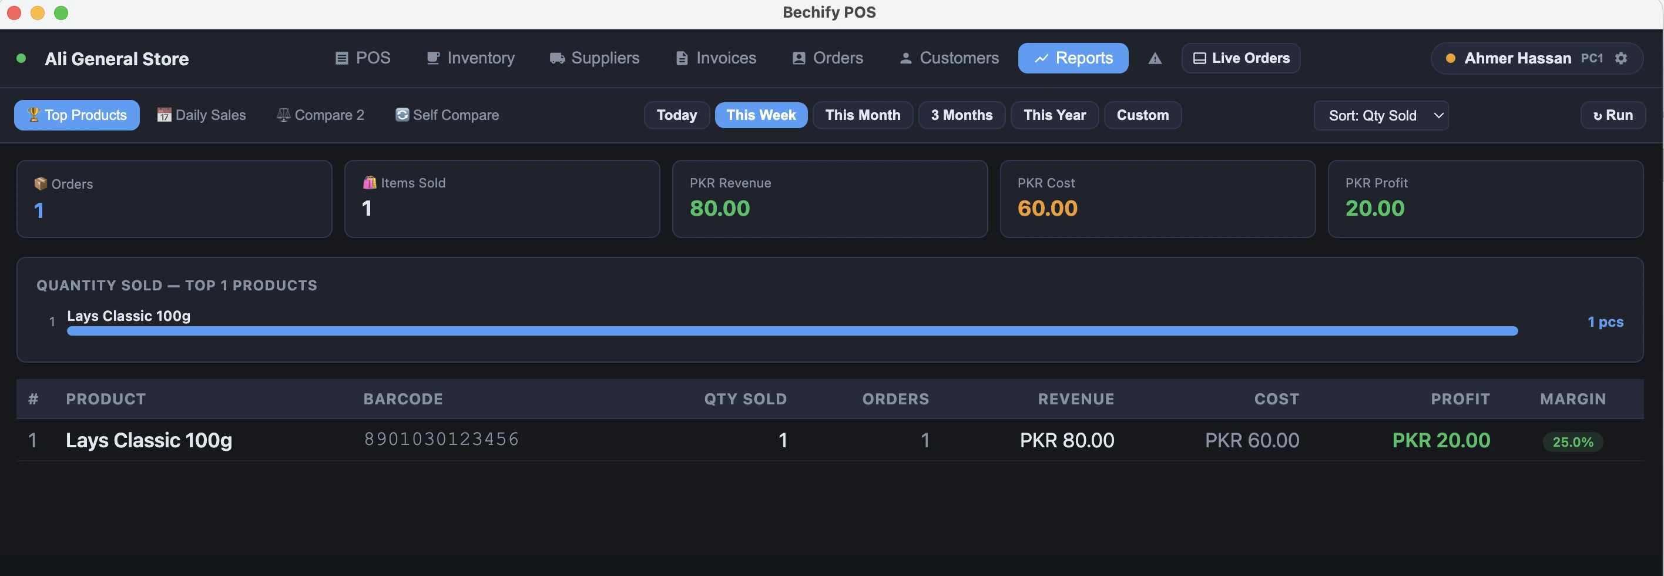
Task: Click the PKR Revenue 80.00 card
Action: (830, 199)
